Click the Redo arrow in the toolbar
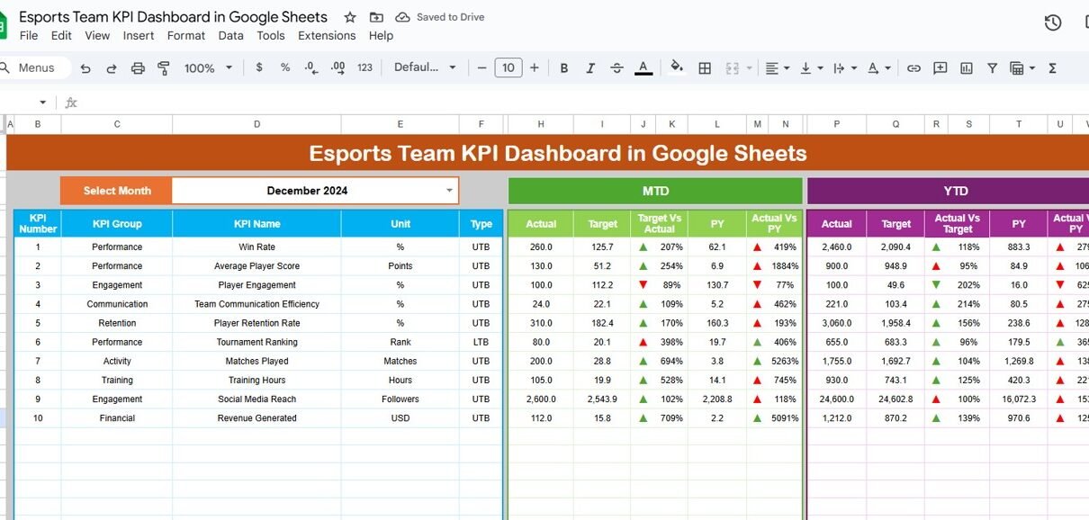This screenshot has width=1089, height=520. tap(112, 67)
